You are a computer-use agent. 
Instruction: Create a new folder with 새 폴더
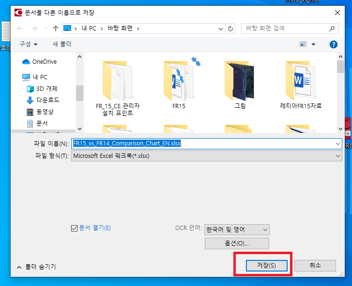pyautogui.click(x=62, y=44)
